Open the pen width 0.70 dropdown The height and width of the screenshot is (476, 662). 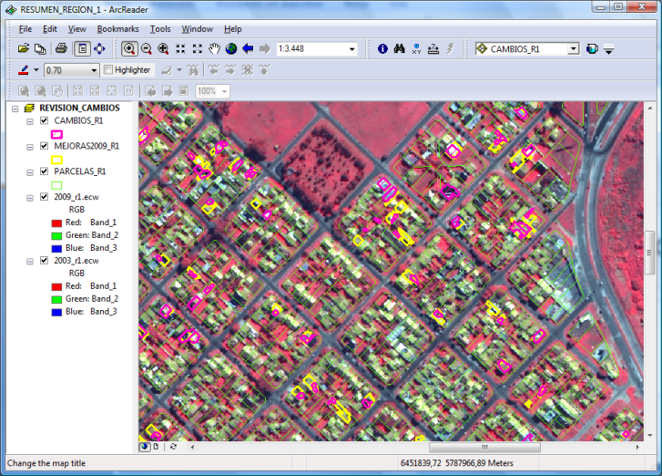94,70
